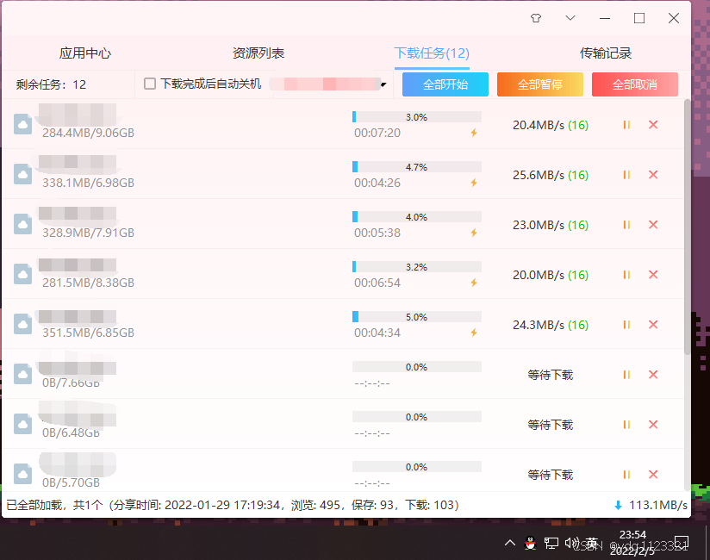
Task: Cancel the 284.4MB/9.06GB download
Action: 653,125
